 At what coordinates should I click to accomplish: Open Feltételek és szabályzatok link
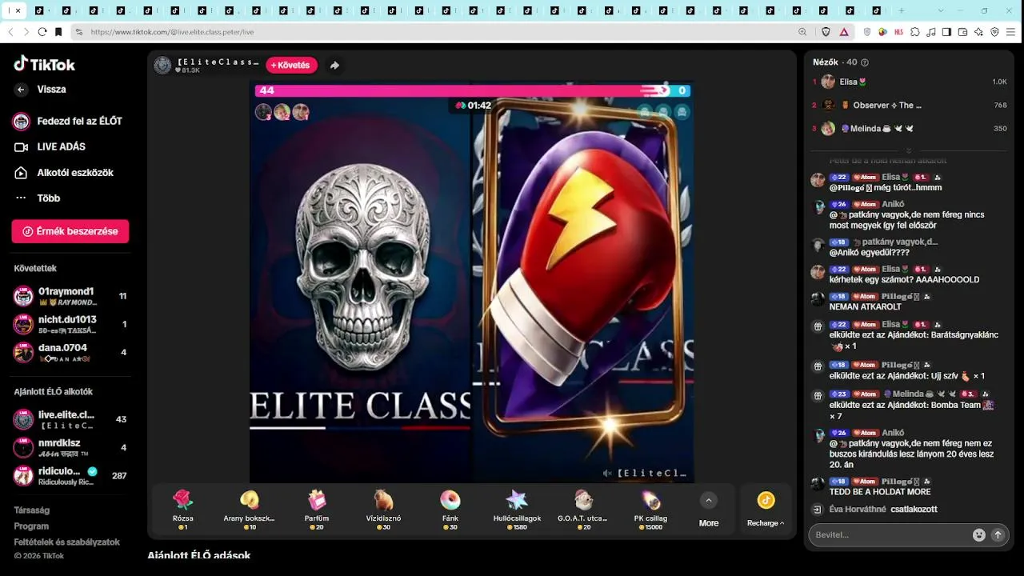coord(67,542)
